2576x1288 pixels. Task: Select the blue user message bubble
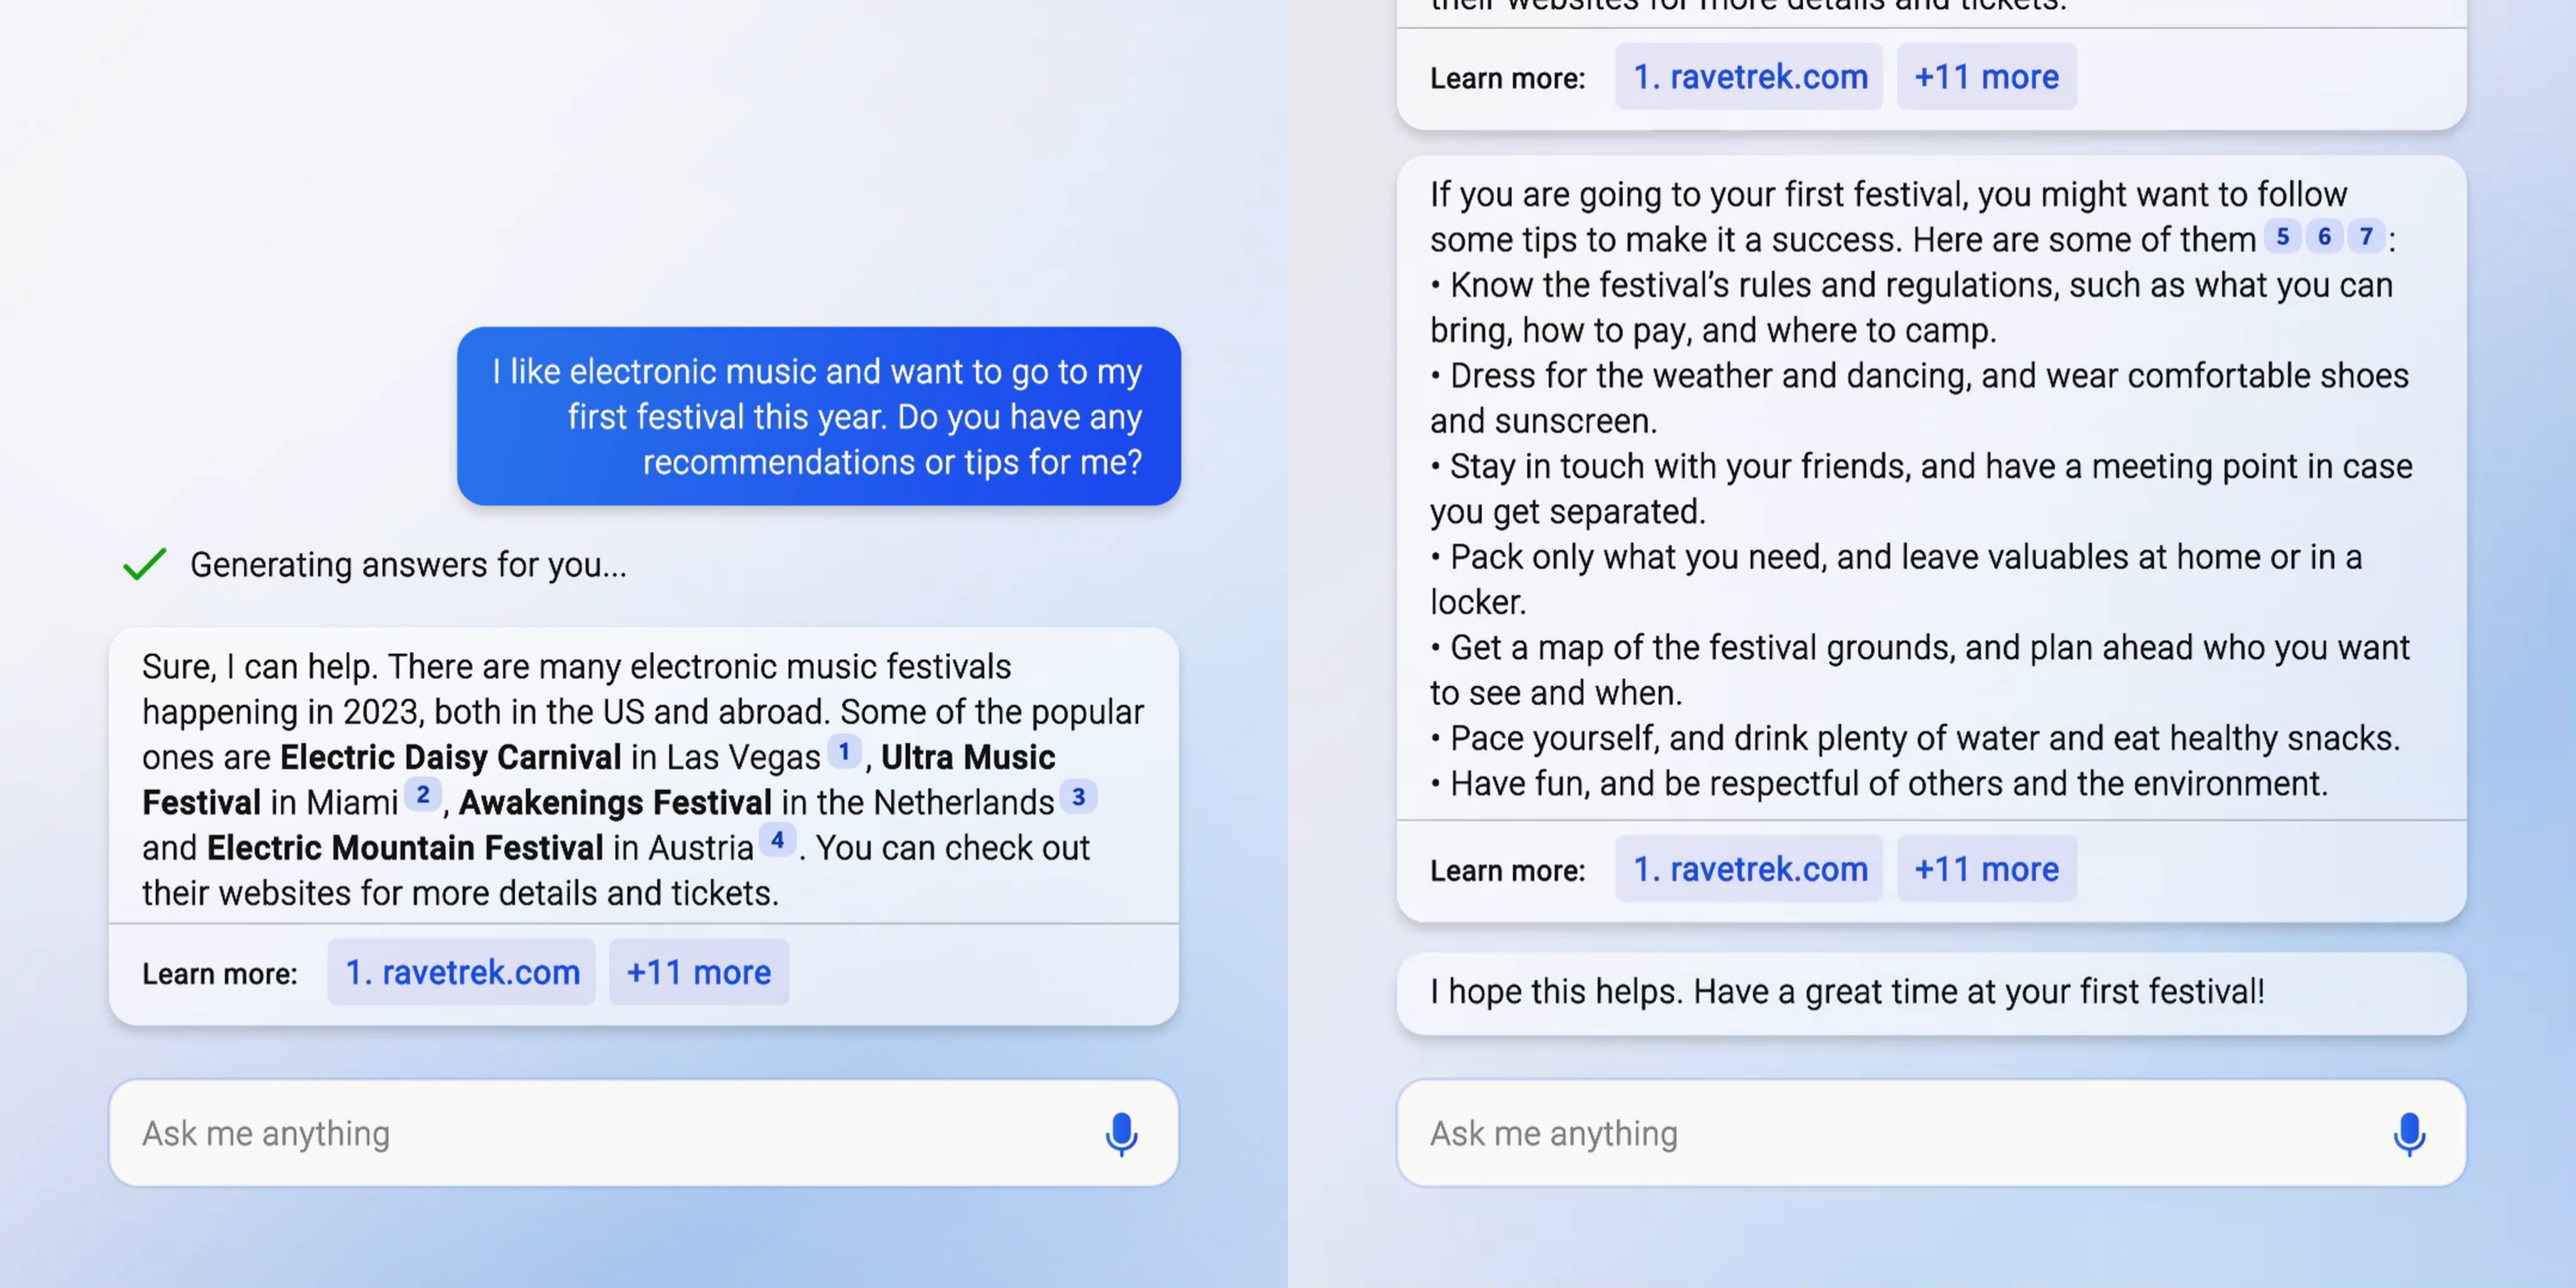pos(819,416)
